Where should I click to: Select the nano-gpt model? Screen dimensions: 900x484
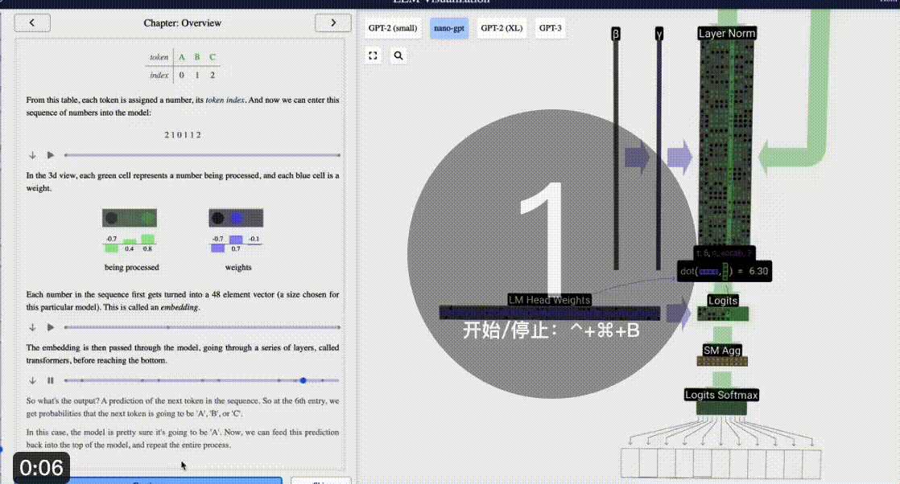[449, 28]
